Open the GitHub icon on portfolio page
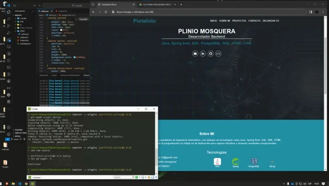The image size is (329, 186). tap(211, 54)
